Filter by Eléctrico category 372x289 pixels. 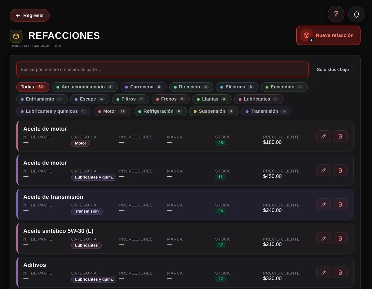coord(237,87)
